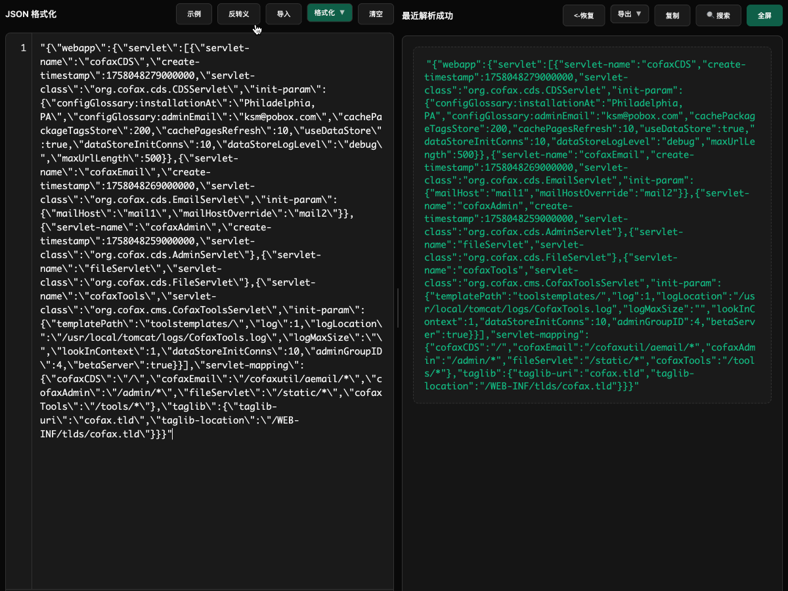Click the JSON 格式化 page title
The width and height of the screenshot is (788, 591).
coord(30,14)
